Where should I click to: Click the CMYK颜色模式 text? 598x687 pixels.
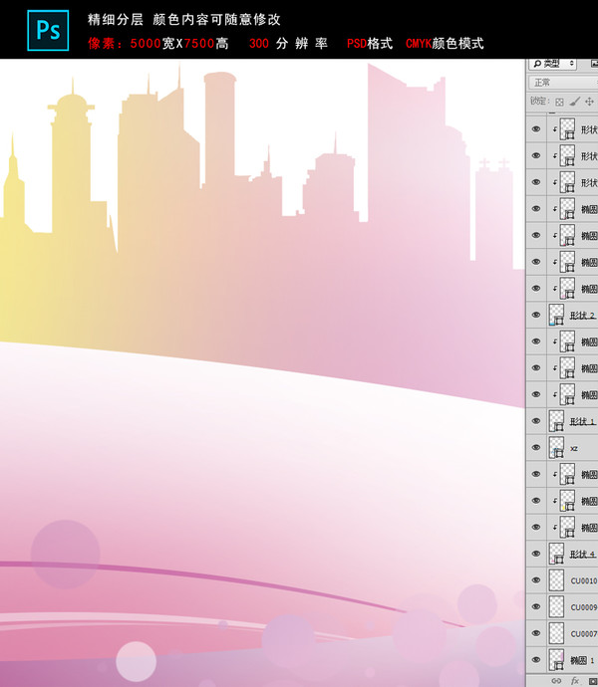pyautogui.click(x=445, y=44)
